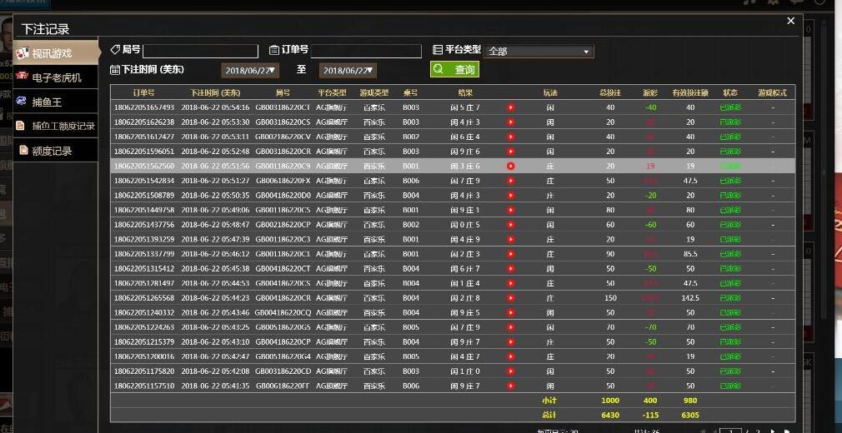Click the tag icon next to 局号
This screenshot has width=842, height=433.
point(115,50)
